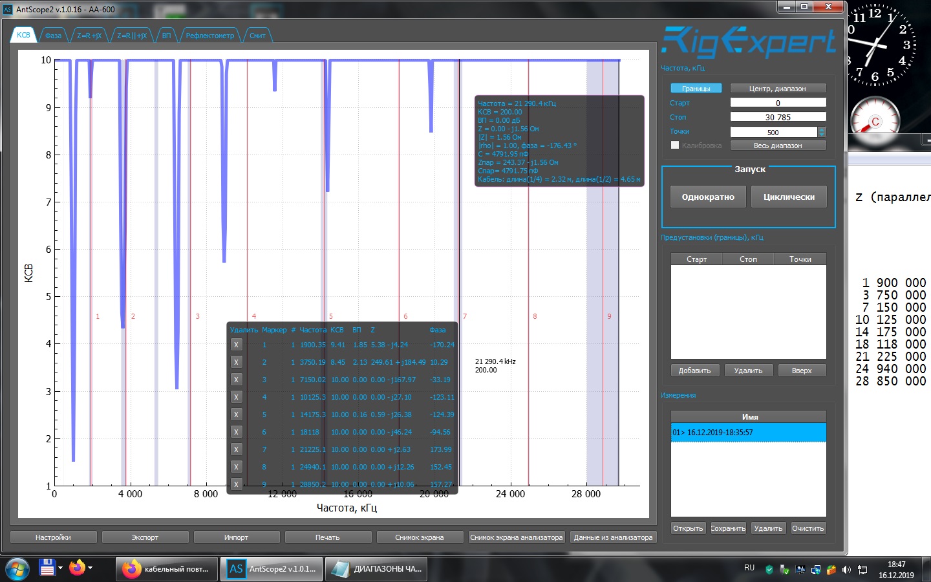Image resolution: width=931 pixels, height=582 pixels.
Task: Expand the dropdown arrow beside Firefox quick-launch icon
Action: click(x=90, y=568)
